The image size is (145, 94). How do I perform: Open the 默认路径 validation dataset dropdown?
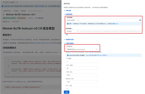tap(72, 31)
